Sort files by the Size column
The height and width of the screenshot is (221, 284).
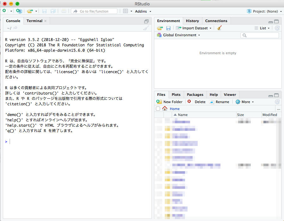(x=249, y=115)
